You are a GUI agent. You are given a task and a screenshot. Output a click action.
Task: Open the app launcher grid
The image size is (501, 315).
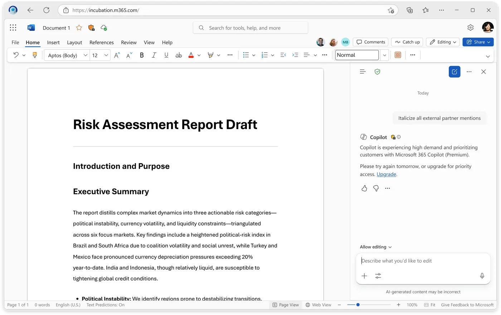13,28
